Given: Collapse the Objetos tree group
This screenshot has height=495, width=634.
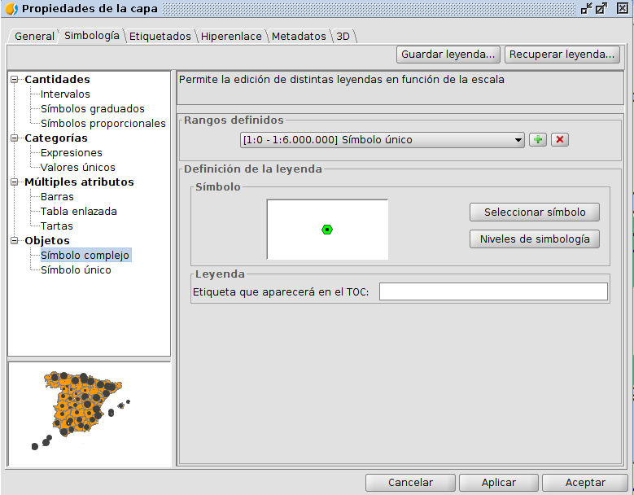Looking at the screenshot, I should 15,241.
